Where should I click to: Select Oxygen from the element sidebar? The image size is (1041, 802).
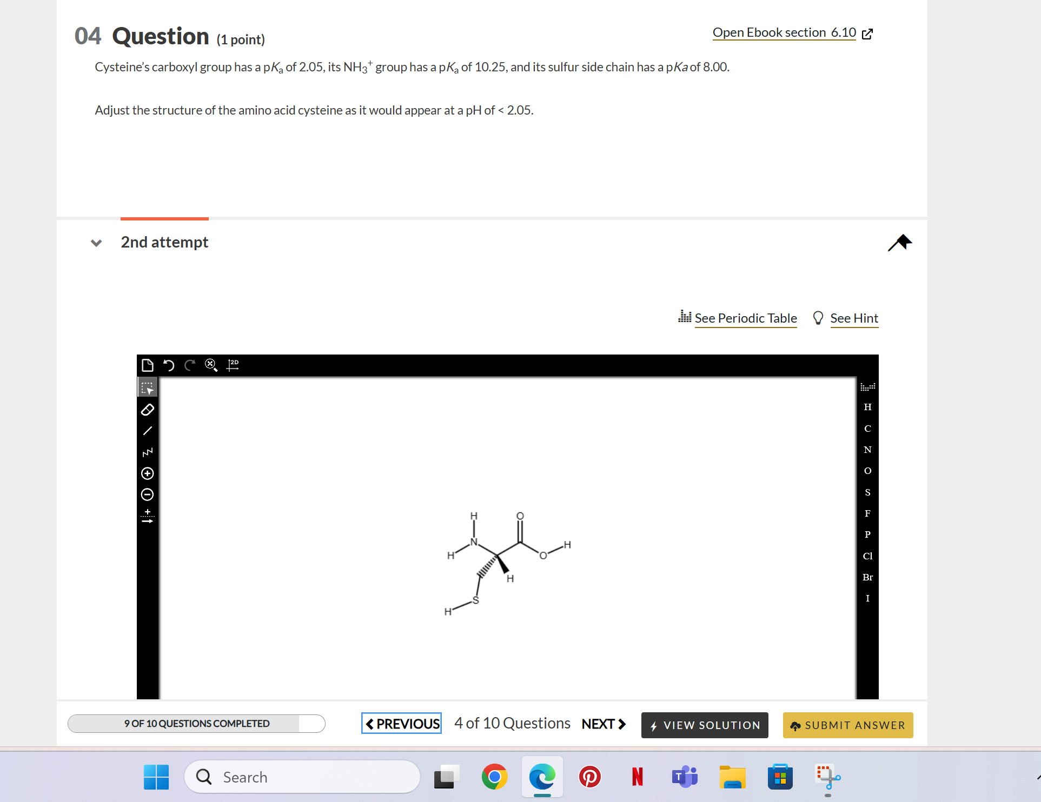point(867,471)
